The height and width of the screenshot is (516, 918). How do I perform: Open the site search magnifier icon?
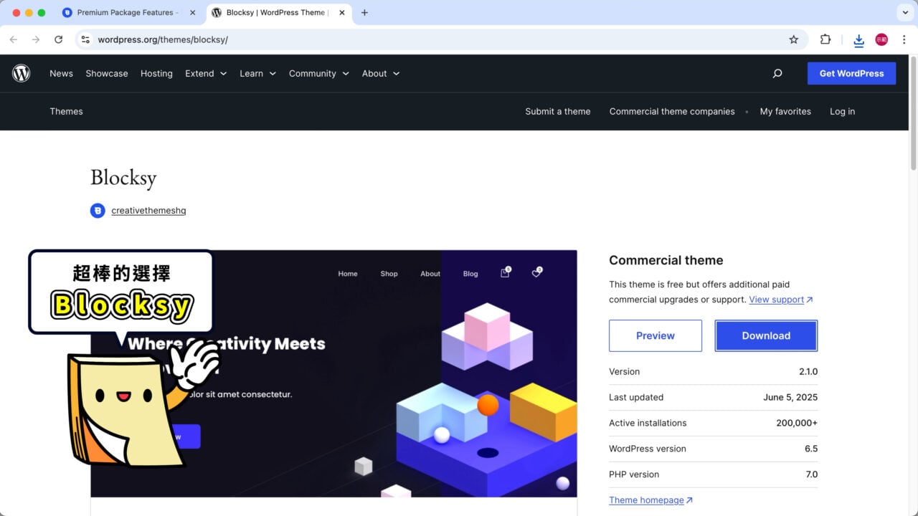[x=777, y=73]
